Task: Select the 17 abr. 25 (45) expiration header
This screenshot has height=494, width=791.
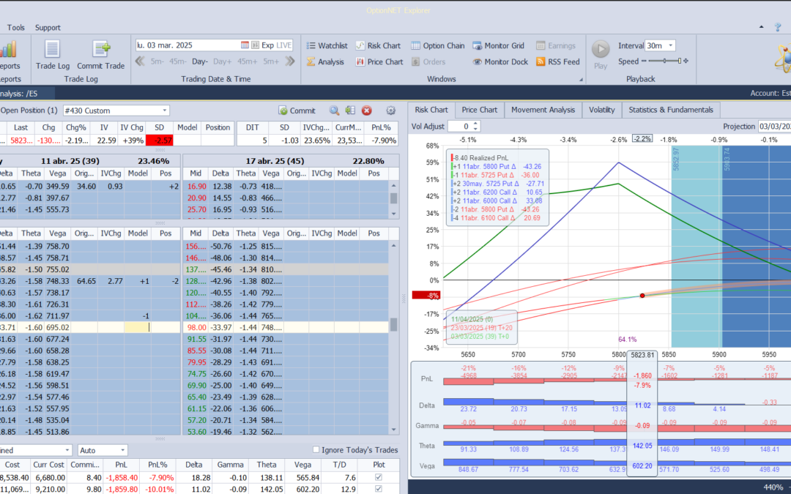Action: [x=291, y=161]
